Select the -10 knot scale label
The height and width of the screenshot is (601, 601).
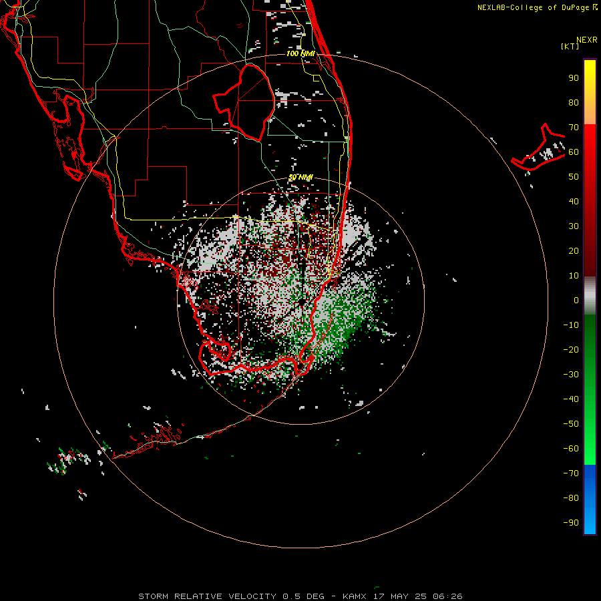(571, 325)
